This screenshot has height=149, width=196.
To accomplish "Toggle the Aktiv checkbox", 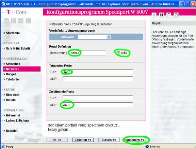I will coord(118,53).
